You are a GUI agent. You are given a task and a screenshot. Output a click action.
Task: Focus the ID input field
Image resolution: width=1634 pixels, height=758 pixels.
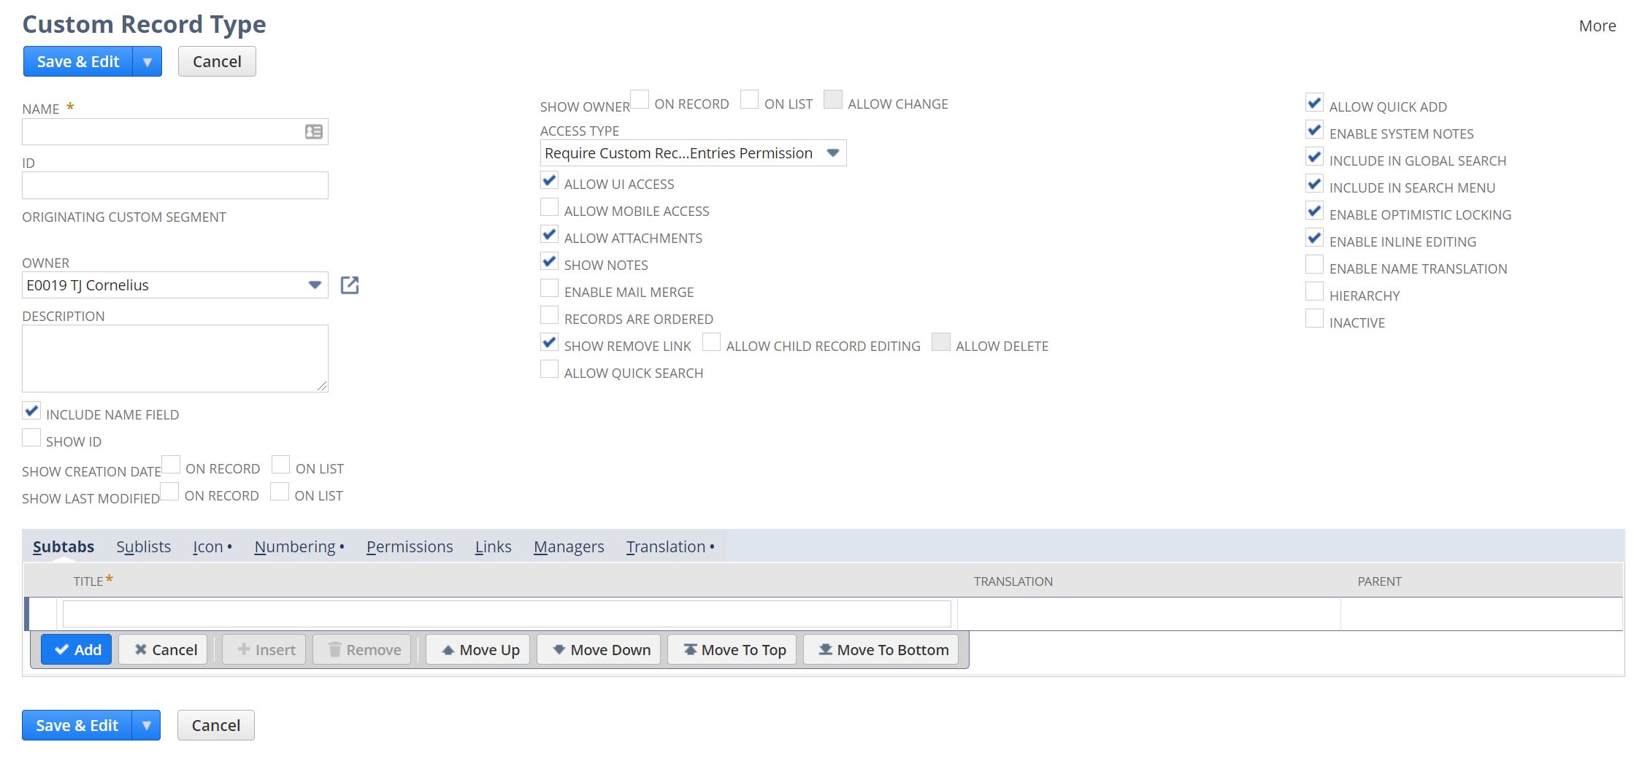coord(175,185)
